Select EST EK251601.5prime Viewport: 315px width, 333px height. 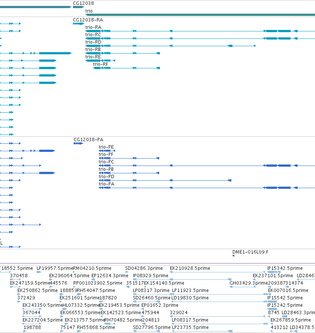[x=80, y=298]
